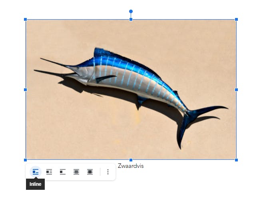The height and width of the screenshot is (205, 271).
Task: Click the bottom-middle edge resize handle
Action: click(131, 160)
